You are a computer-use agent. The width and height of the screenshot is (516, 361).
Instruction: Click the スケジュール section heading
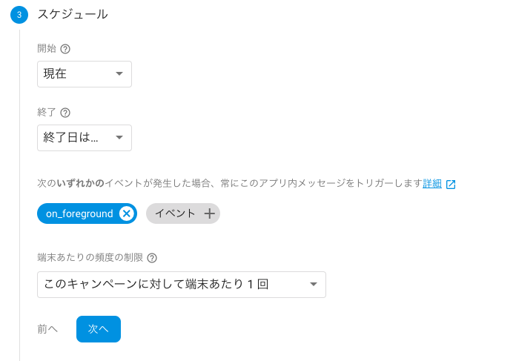(73, 14)
